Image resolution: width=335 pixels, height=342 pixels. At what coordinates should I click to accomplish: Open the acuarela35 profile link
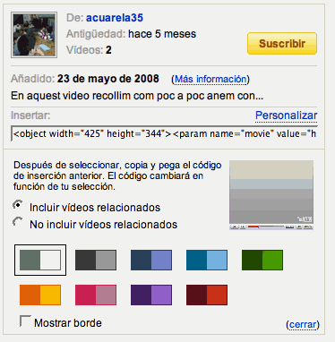(x=115, y=18)
